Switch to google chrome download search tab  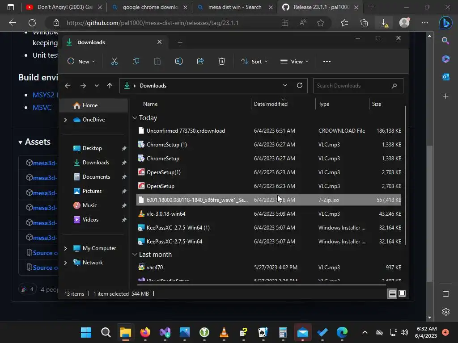[150, 7]
